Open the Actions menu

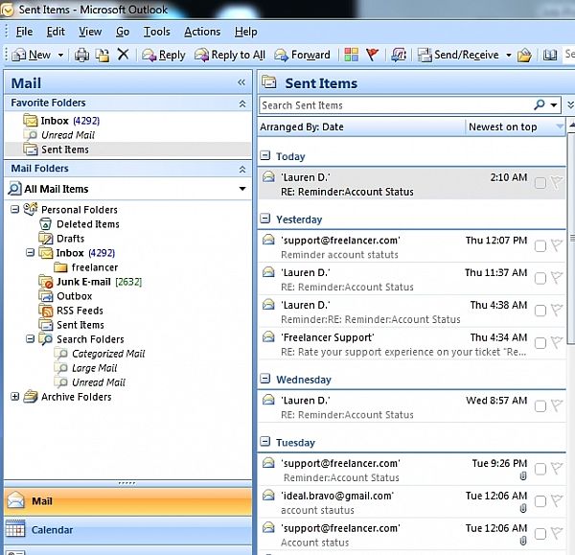point(202,32)
